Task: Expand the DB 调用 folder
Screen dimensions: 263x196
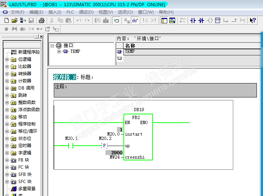Action: point(7,88)
